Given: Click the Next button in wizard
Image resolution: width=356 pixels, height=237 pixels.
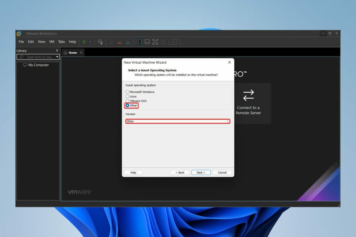Looking at the screenshot, I should pyautogui.click(x=201, y=172).
